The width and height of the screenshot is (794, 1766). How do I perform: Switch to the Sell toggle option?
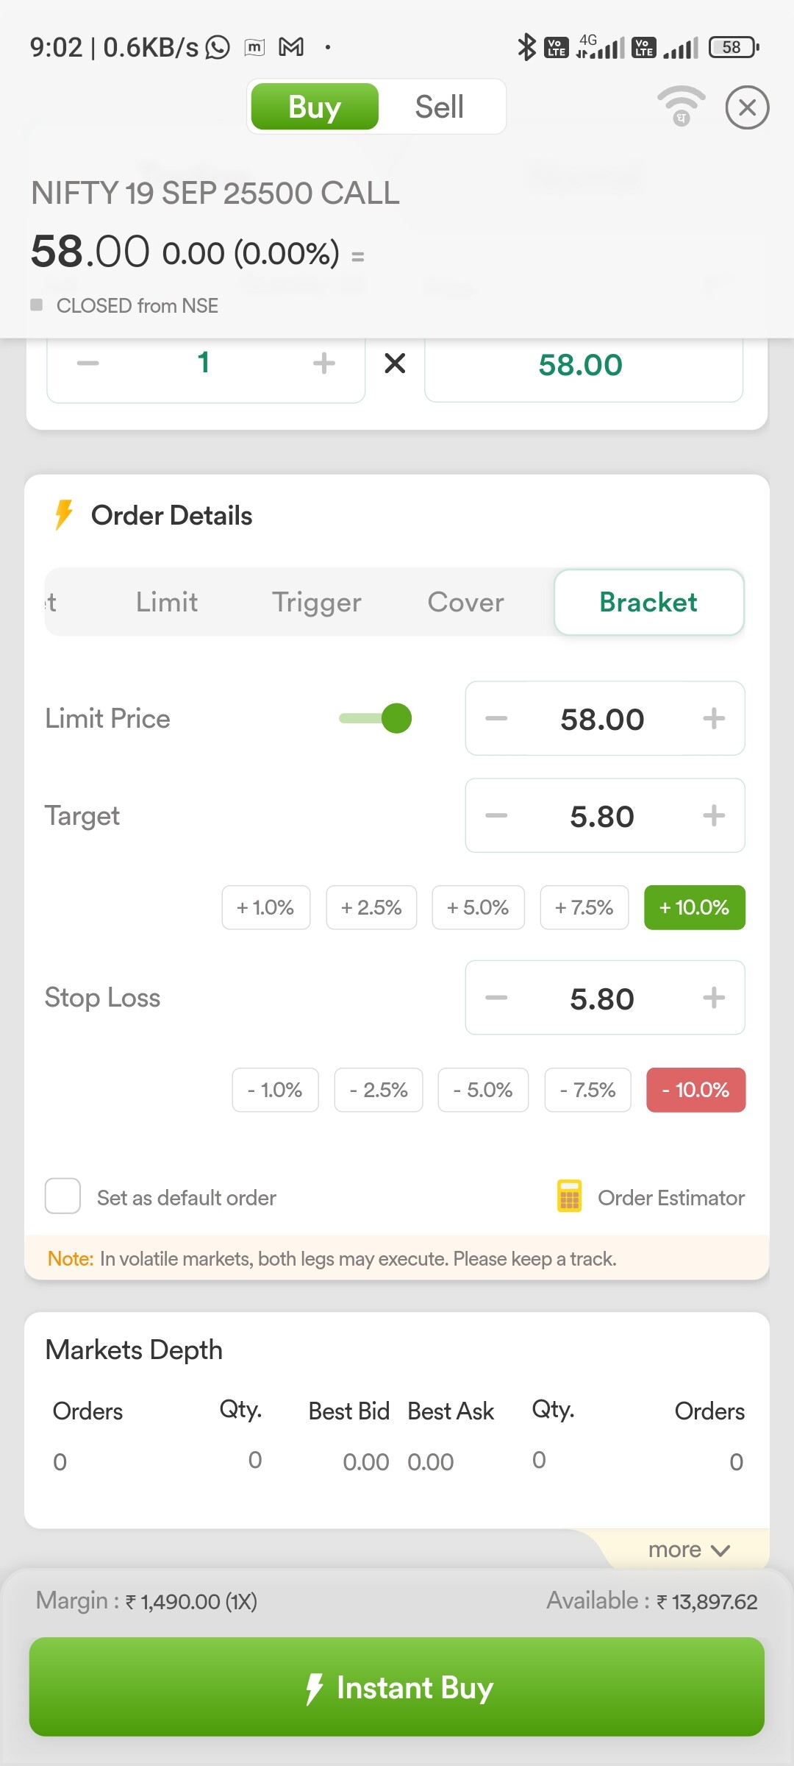click(439, 107)
